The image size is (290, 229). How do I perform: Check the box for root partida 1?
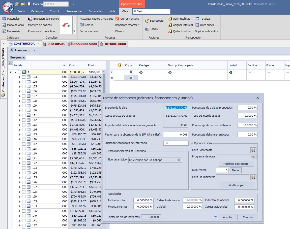[x=19, y=72]
